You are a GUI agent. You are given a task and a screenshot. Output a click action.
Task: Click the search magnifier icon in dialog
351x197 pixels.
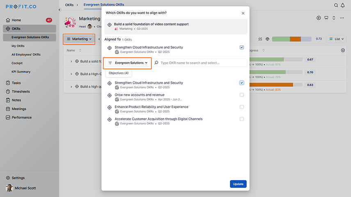pyautogui.click(x=157, y=63)
